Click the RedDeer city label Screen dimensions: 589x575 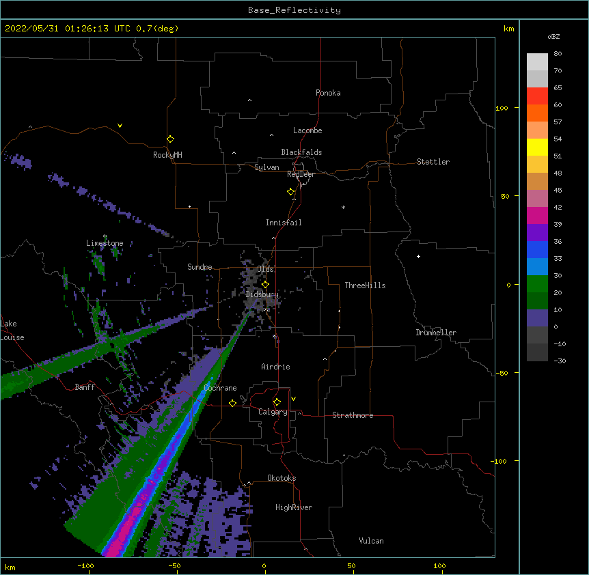(x=301, y=174)
